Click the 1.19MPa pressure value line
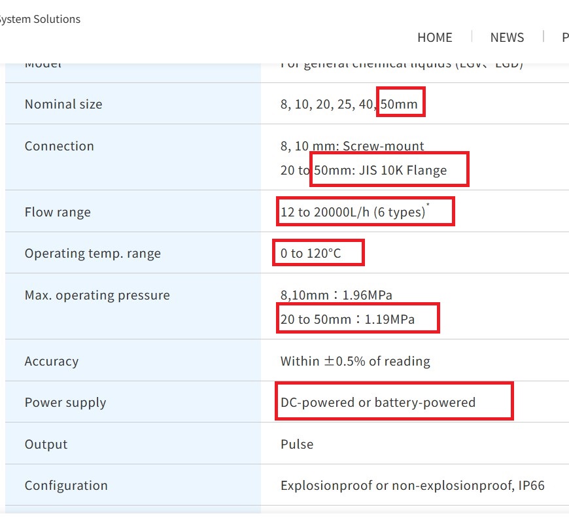569x518 pixels. (347, 320)
